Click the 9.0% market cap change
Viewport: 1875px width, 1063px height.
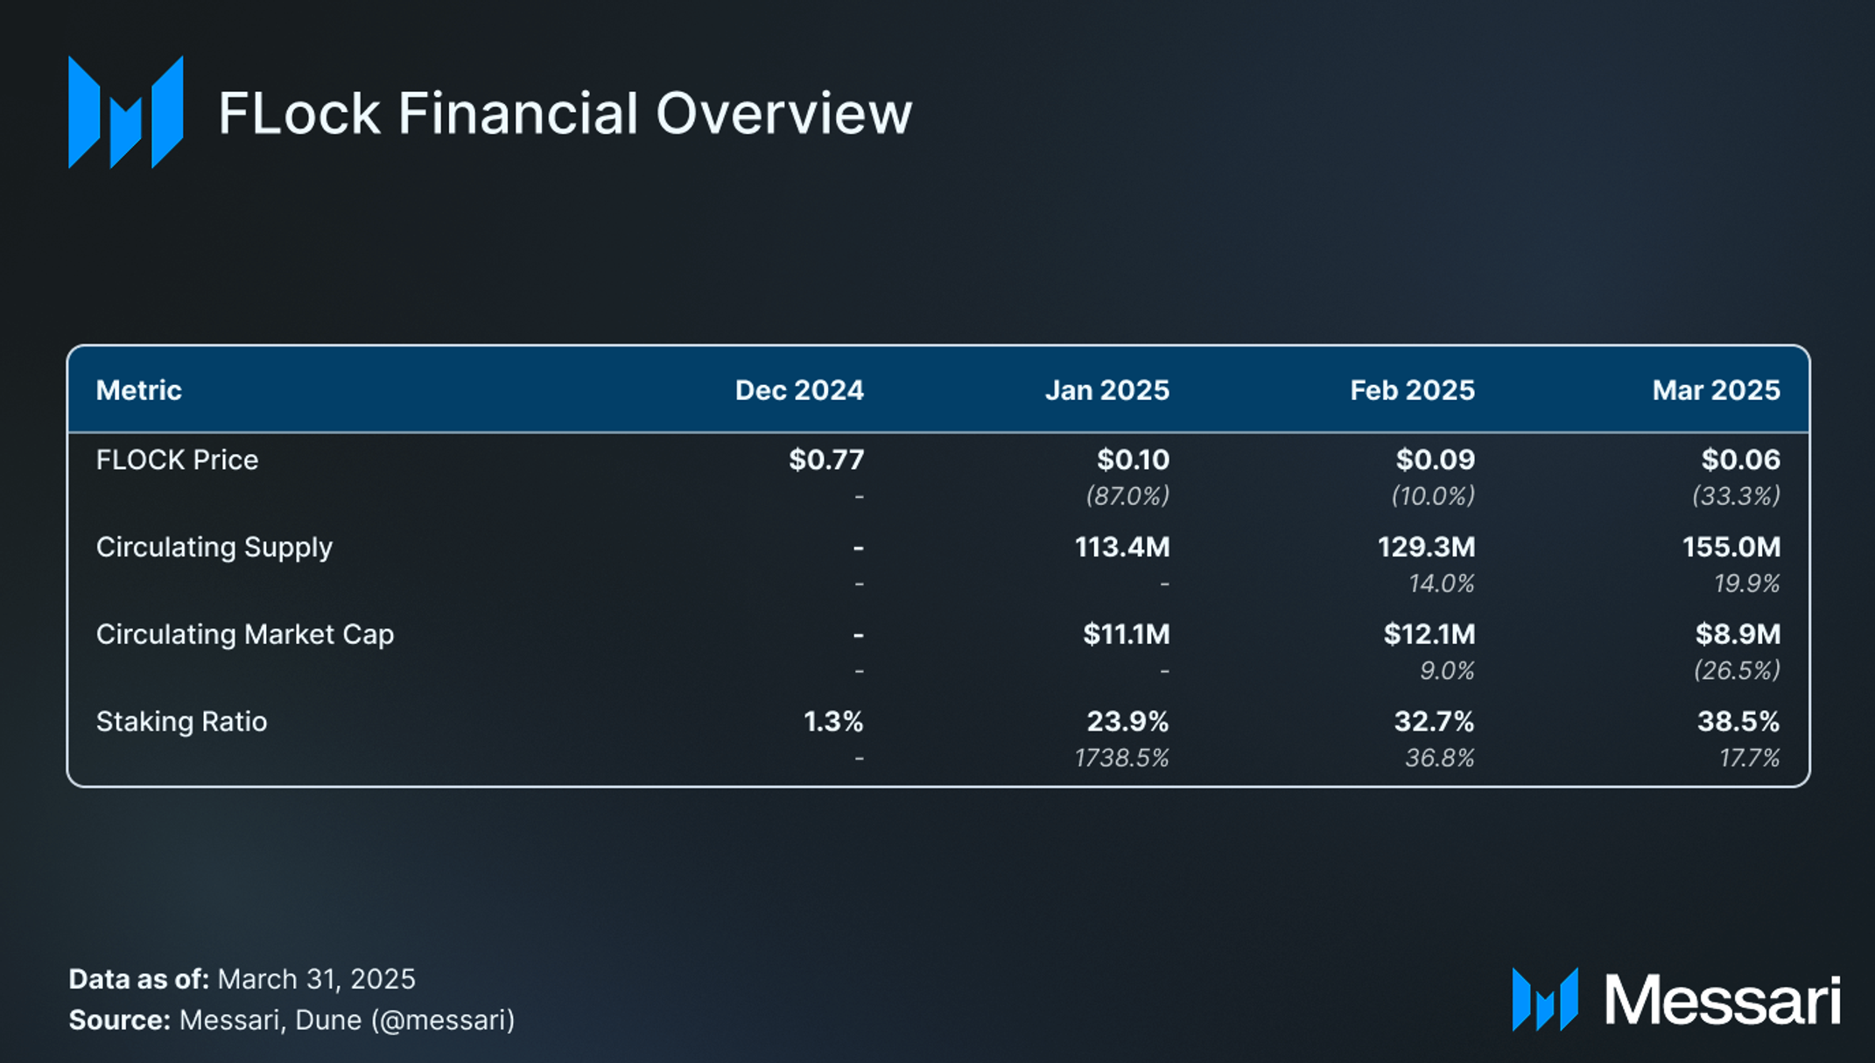[1447, 671]
